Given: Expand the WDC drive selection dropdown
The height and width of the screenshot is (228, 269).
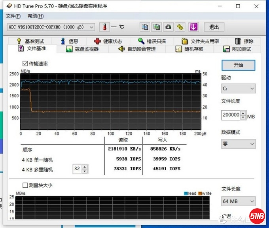Looking at the screenshot, I should [x=51, y=27].
